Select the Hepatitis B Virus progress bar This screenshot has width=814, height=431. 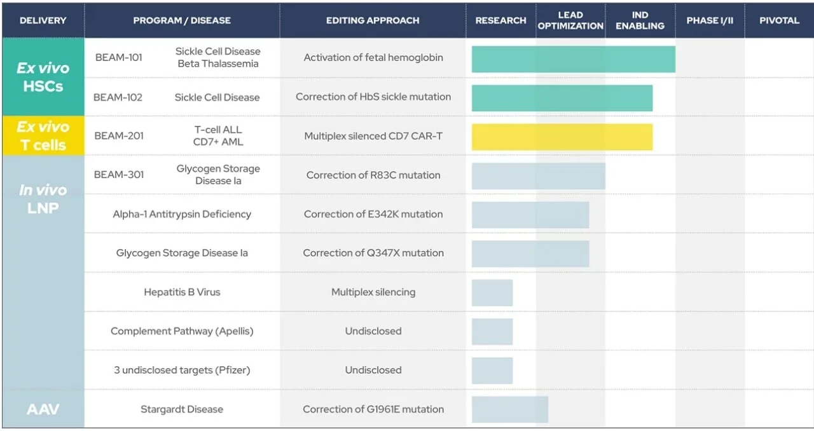(x=492, y=292)
